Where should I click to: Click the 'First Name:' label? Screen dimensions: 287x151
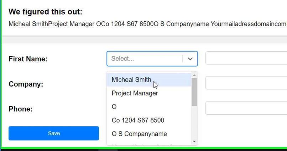tap(28, 59)
